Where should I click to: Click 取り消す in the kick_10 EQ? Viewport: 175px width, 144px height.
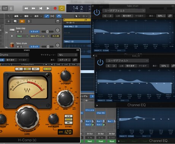(130, 66)
